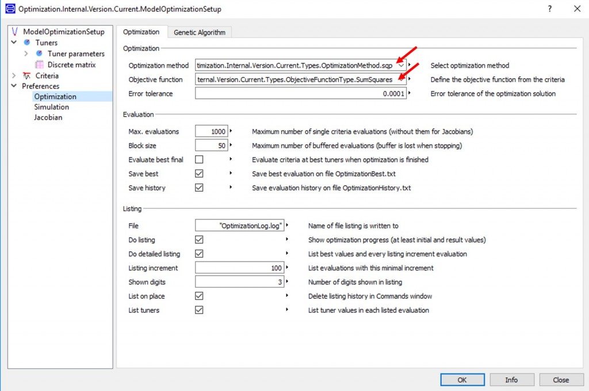The image size is (589, 391).
Task: Click the Tuners blue sphere icon
Action: (x=27, y=43)
